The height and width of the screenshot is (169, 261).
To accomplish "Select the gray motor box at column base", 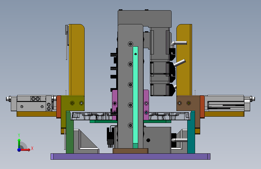I will [x=157, y=140].
